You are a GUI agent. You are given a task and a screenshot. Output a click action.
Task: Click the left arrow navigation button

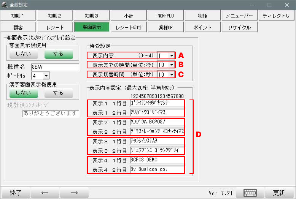(x=45, y=193)
